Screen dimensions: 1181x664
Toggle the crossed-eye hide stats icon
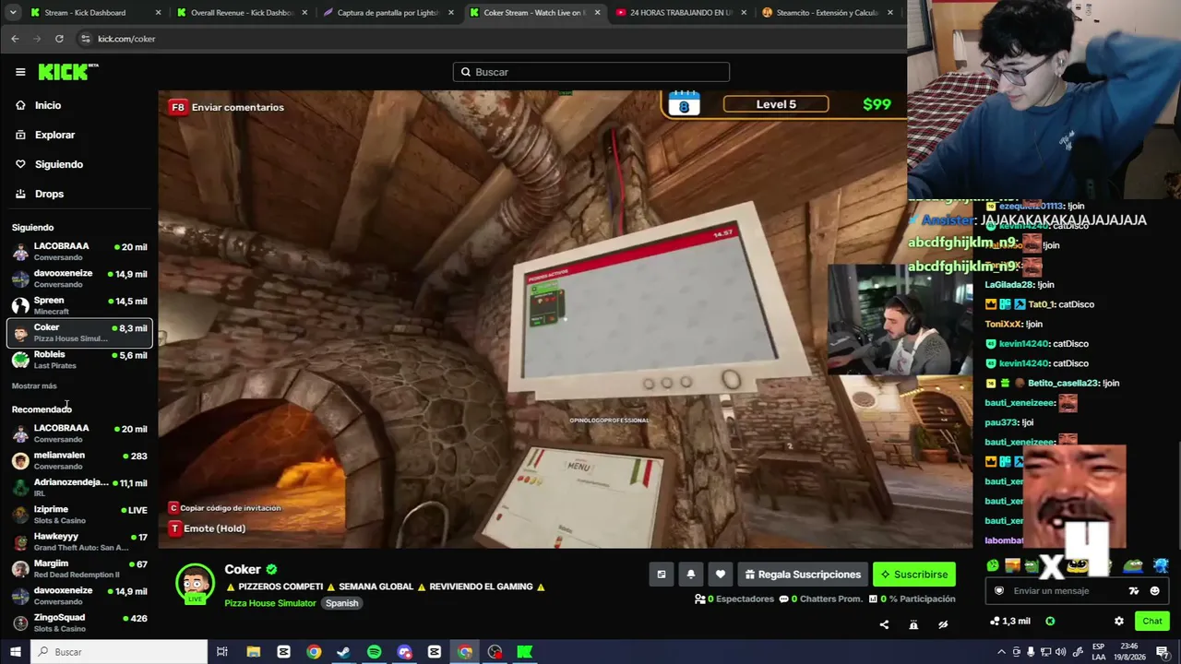943,624
